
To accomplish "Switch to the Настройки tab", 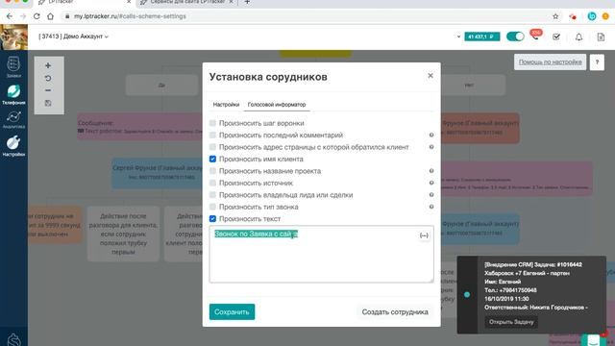I will coord(226,105).
